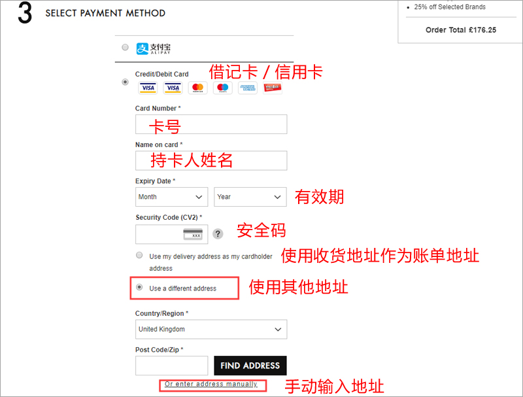Click the first blue VISA card icon
The height and width of the screenshot is (397, 523).
pyautogui.click(x=148, y=88)
